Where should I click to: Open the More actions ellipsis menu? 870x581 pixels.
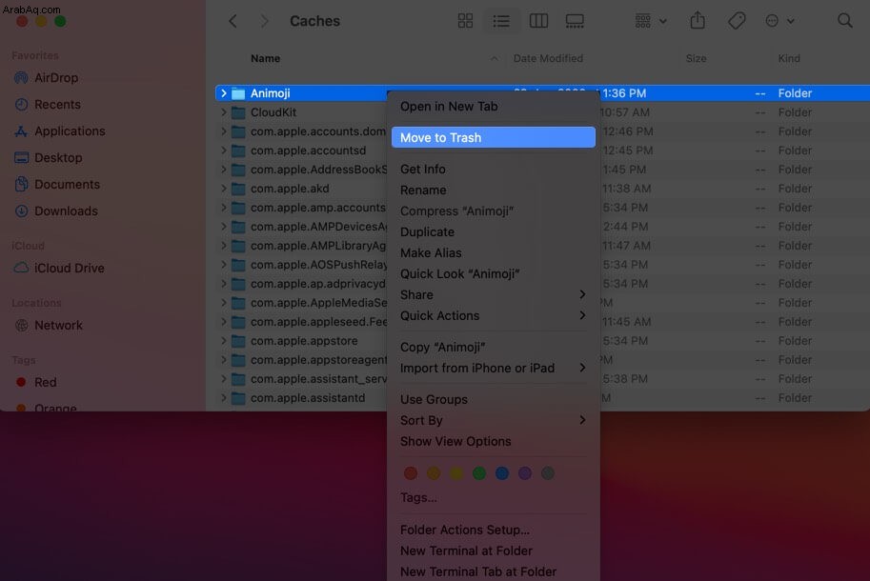pos(779,21)
